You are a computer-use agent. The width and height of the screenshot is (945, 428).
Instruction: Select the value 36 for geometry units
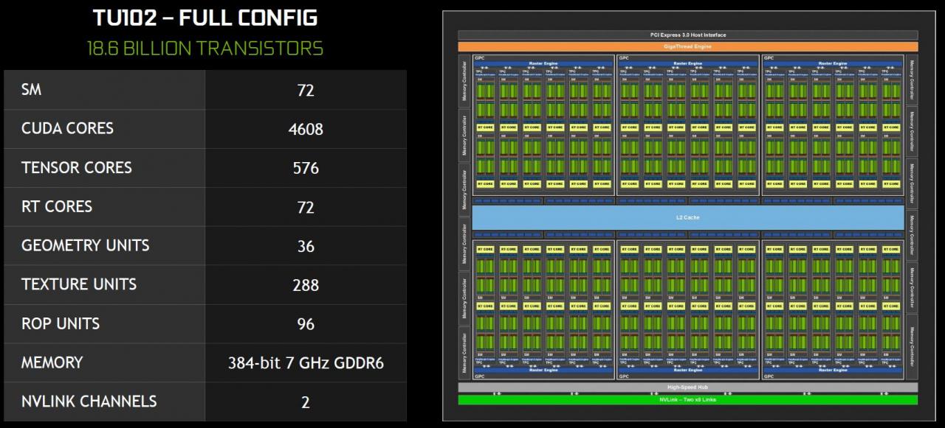[306, 246]
